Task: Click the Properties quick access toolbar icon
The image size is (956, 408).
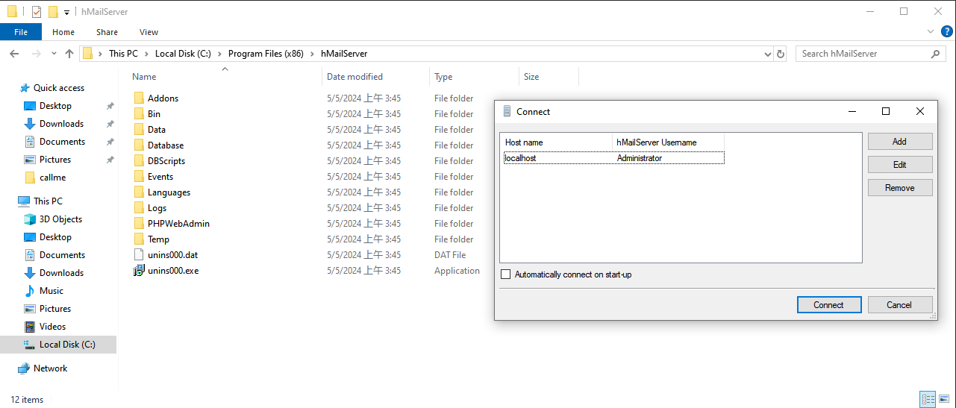Action: click(37, 12)
